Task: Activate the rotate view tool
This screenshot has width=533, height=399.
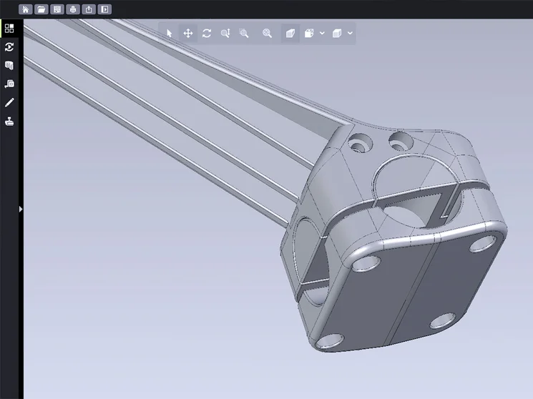Action: (207, 34)
